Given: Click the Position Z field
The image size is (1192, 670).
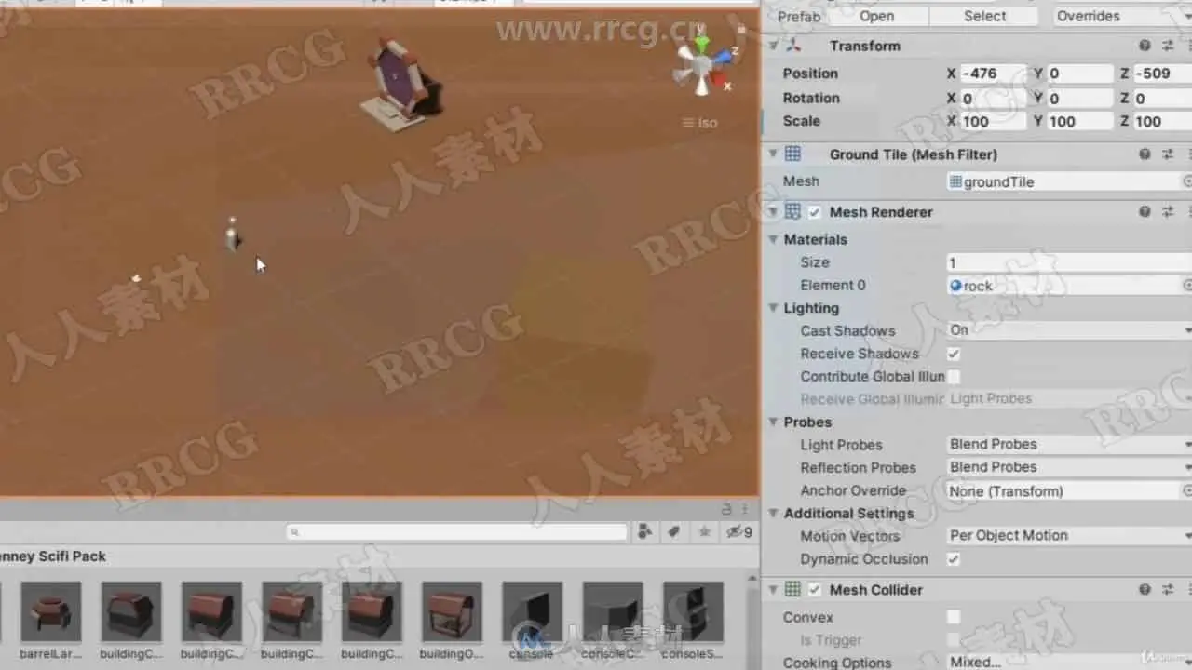Looking at the screenshot, I should pos(1162,74).
